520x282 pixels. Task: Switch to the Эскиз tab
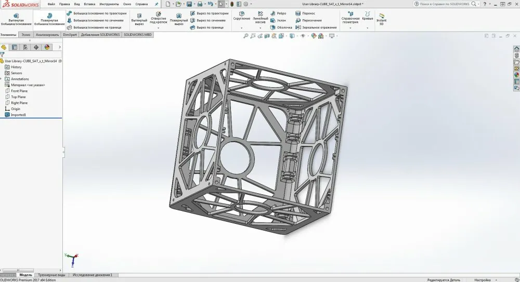point(25,34)
